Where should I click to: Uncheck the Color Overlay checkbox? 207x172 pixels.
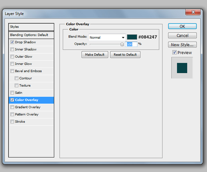(12, 100)
